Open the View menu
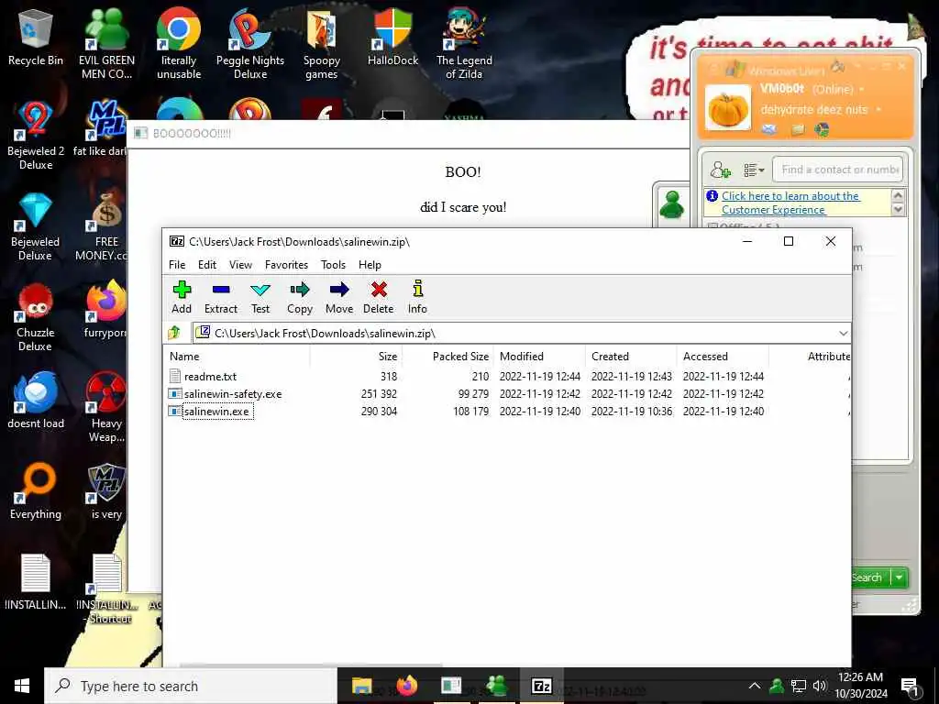 coord(240,265)
